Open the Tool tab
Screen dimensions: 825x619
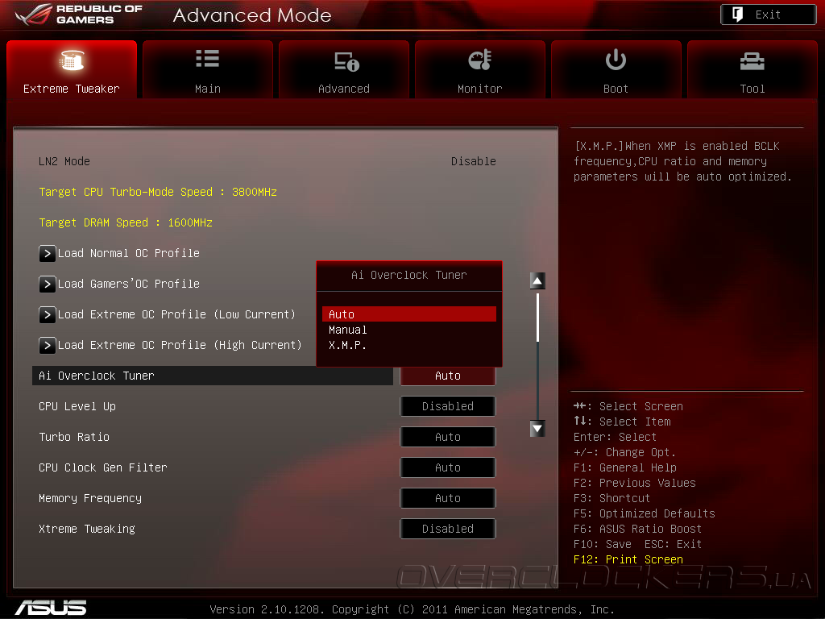click(752, 69)
